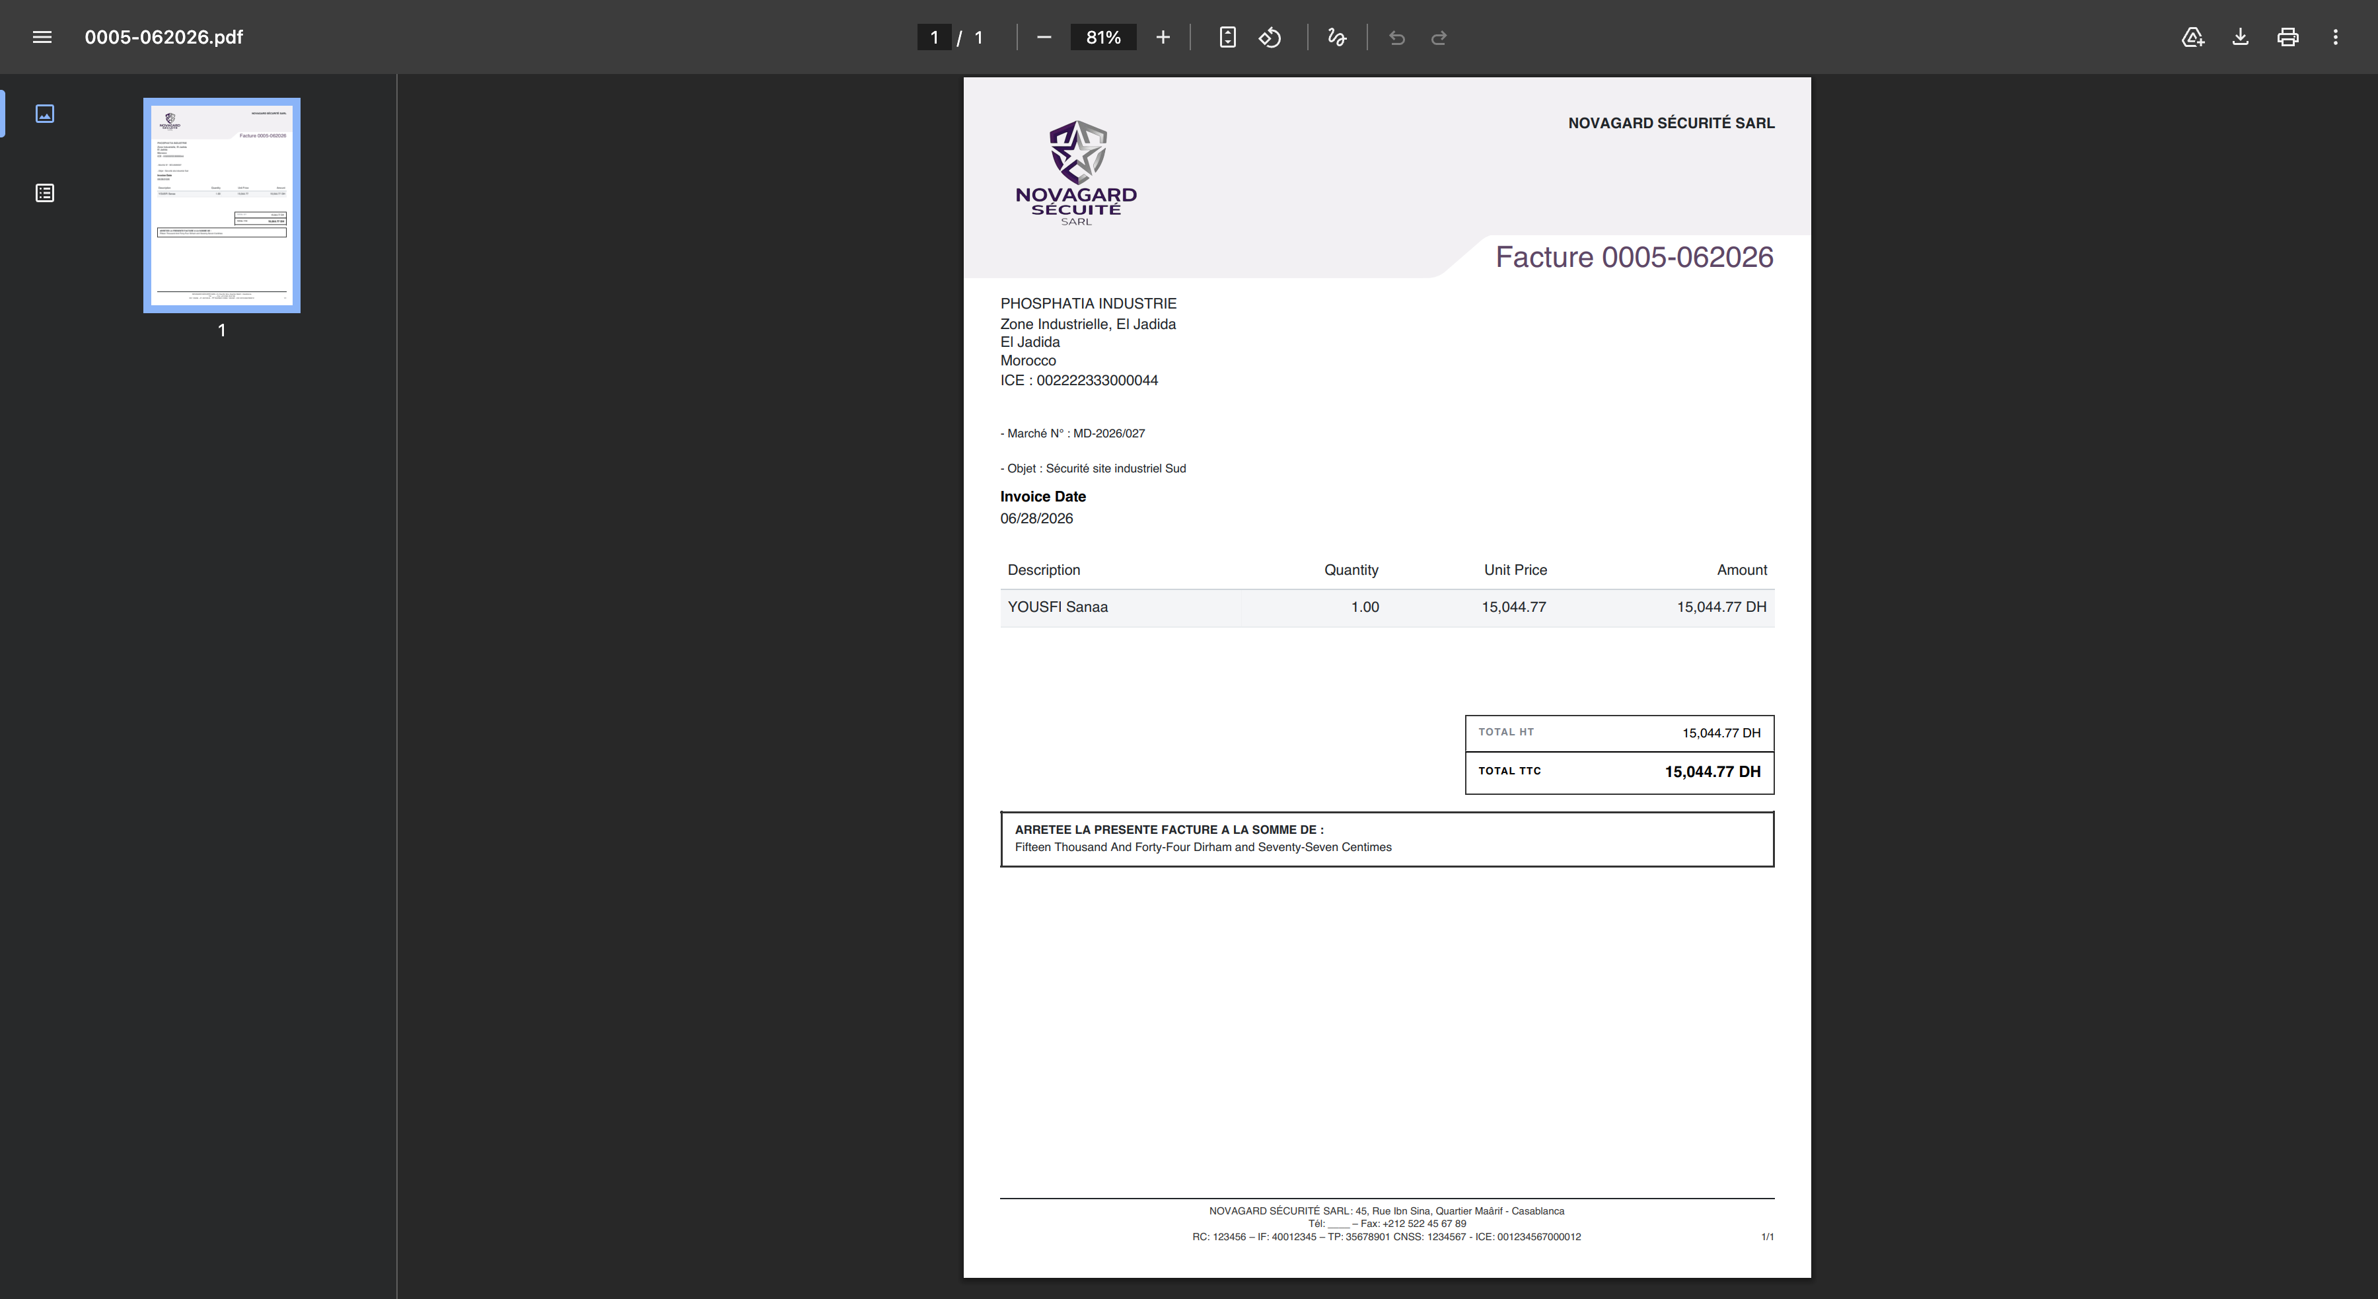Click the footer address line with Casablanca

pos(1387,1211)
